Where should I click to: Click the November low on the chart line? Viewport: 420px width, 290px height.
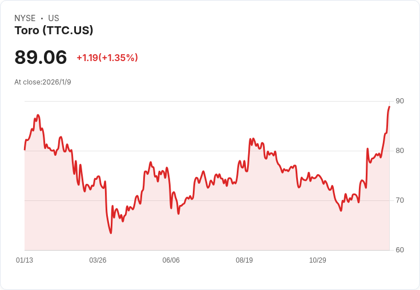tap(341, 211)
